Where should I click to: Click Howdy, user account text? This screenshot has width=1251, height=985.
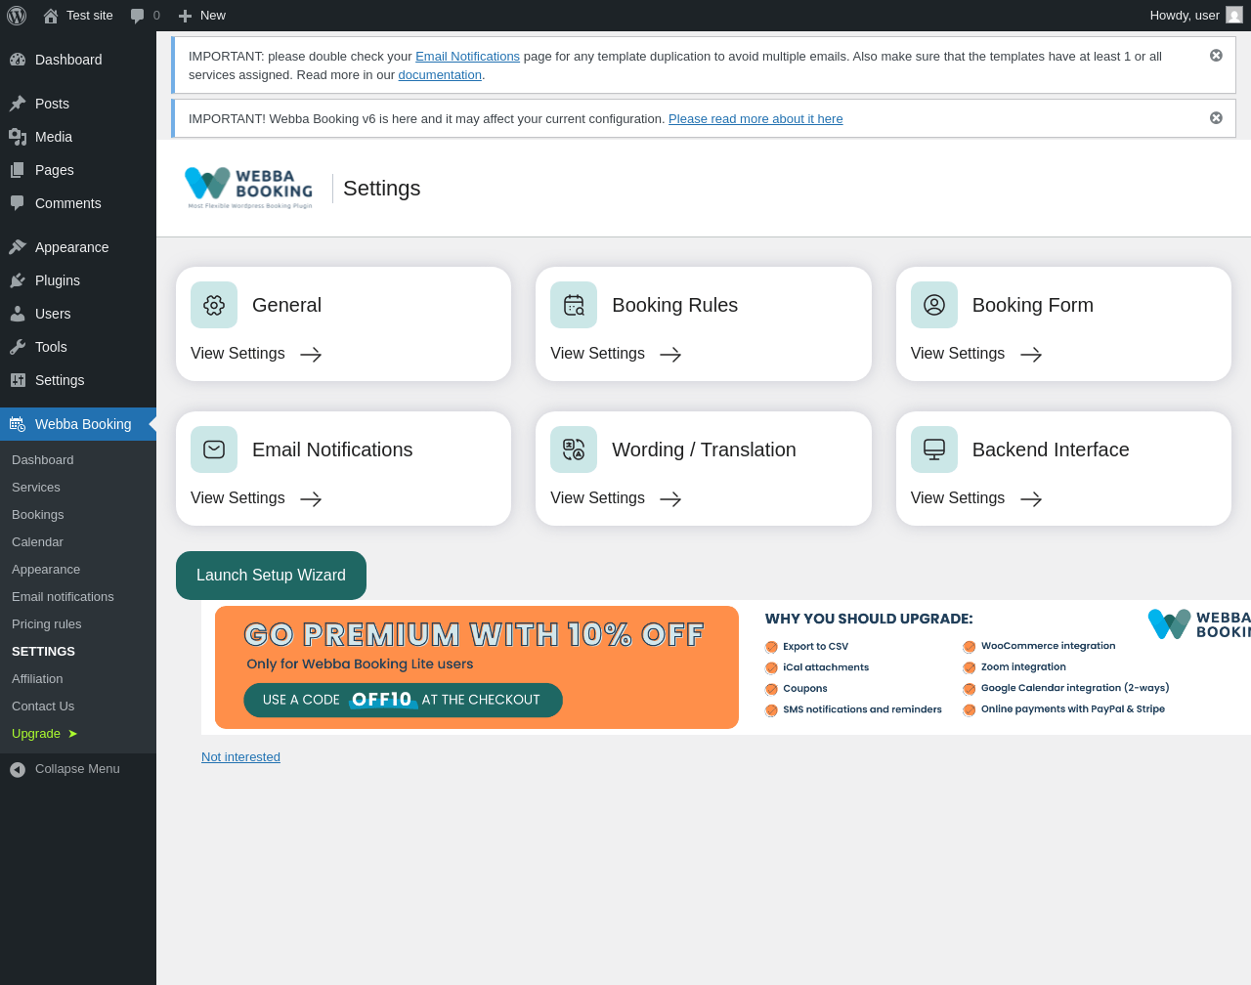(1185, 16)
